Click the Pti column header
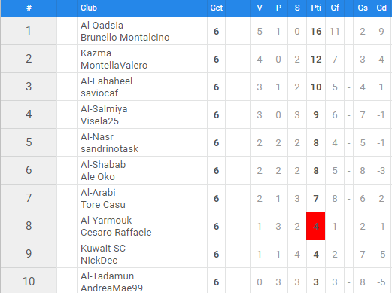 (x=316, y=8)
